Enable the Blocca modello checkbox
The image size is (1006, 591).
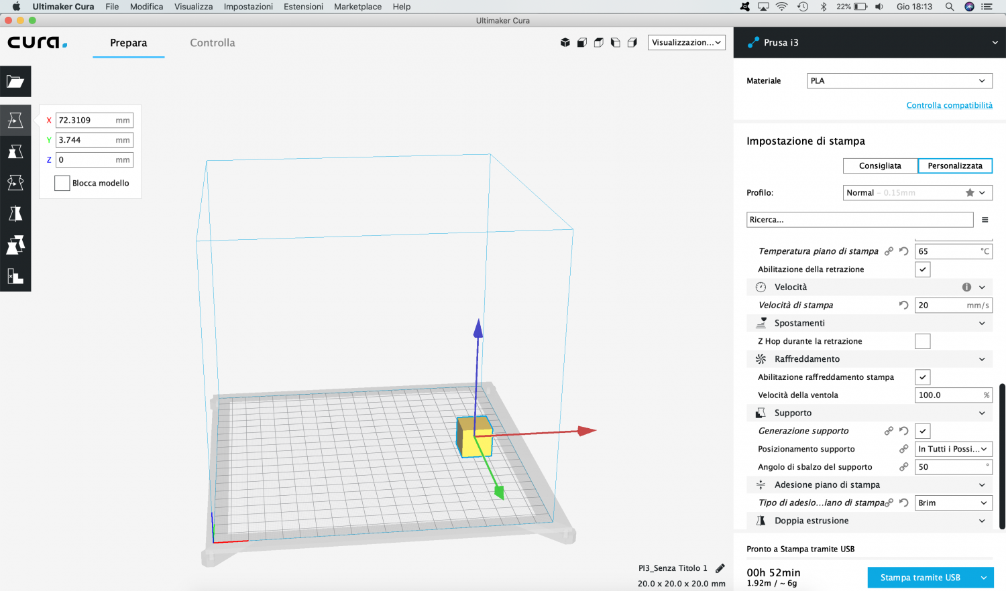click(x=62, y=183)
